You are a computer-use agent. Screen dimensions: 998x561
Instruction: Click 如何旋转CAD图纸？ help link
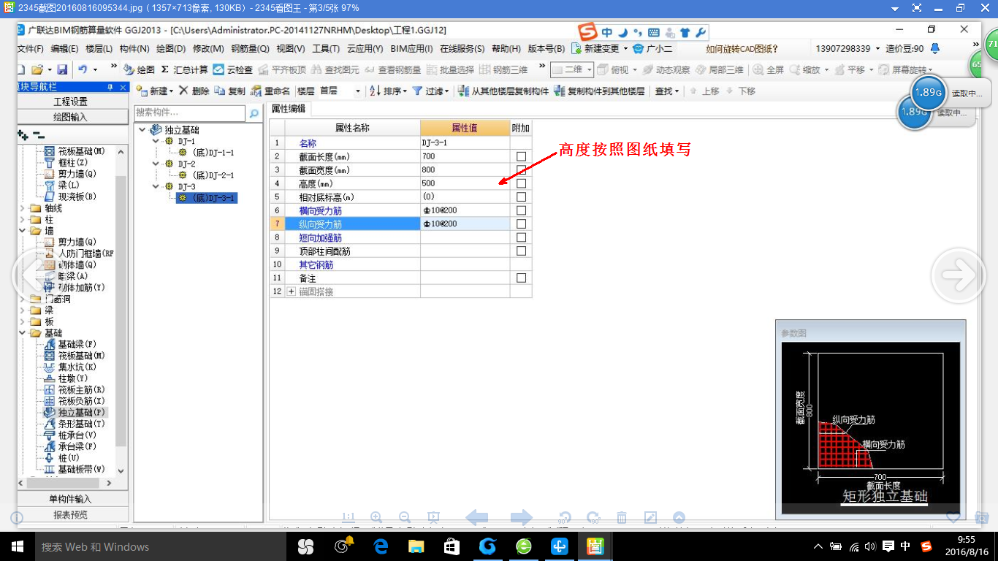742,49
